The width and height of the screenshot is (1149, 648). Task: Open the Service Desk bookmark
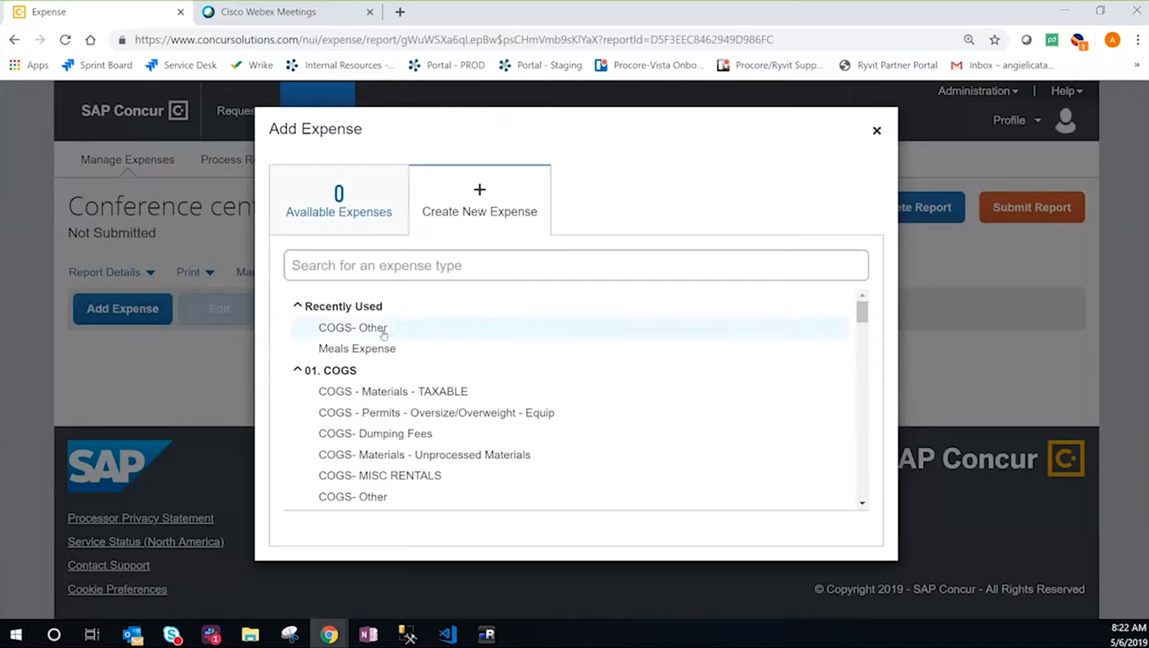181,65
